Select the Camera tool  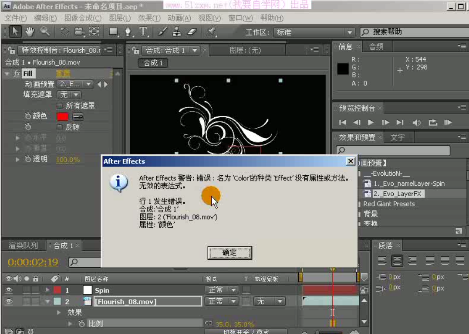[x=79, y=31]
